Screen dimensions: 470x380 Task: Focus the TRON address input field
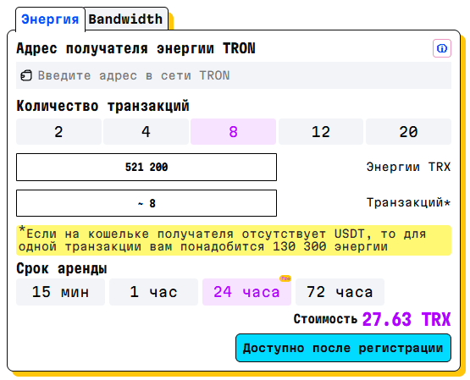tap(234, 75)
